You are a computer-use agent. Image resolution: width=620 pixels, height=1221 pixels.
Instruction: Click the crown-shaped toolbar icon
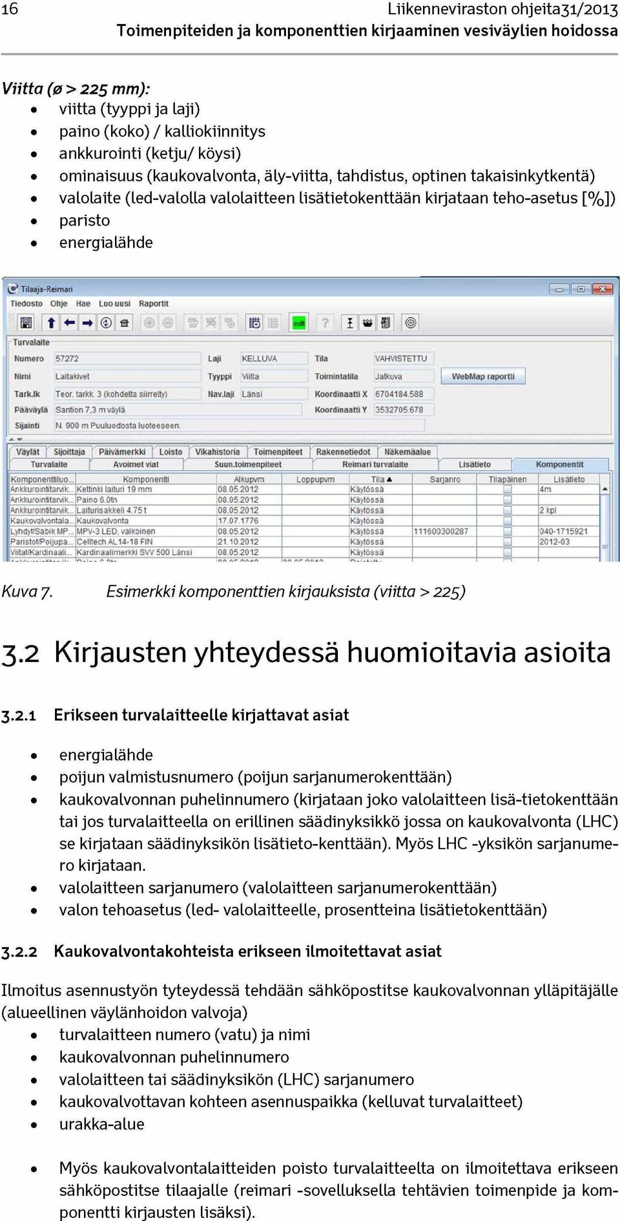pos(367,323)
